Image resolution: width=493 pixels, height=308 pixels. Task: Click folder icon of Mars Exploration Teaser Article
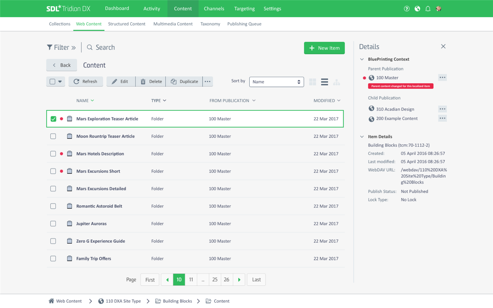(70, 119)
